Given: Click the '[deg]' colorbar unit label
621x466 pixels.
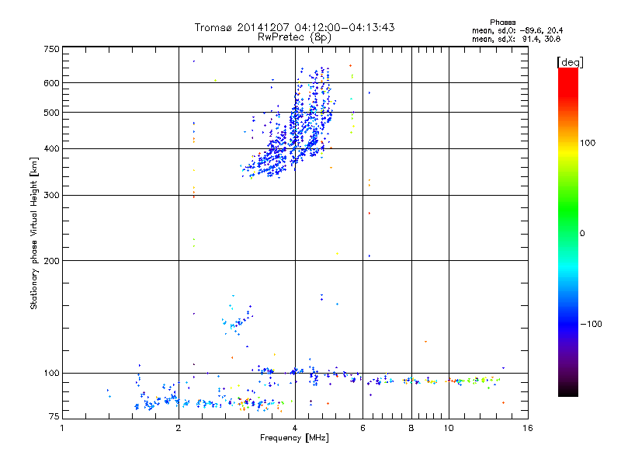Looking at the screenshot, I should click(570, 62).
